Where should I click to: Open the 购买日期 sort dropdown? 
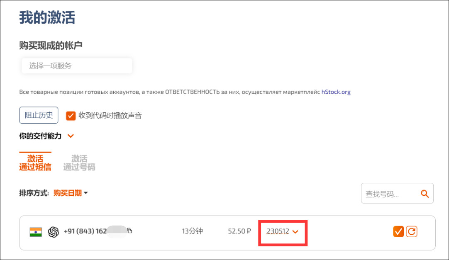tap(71, 193)
